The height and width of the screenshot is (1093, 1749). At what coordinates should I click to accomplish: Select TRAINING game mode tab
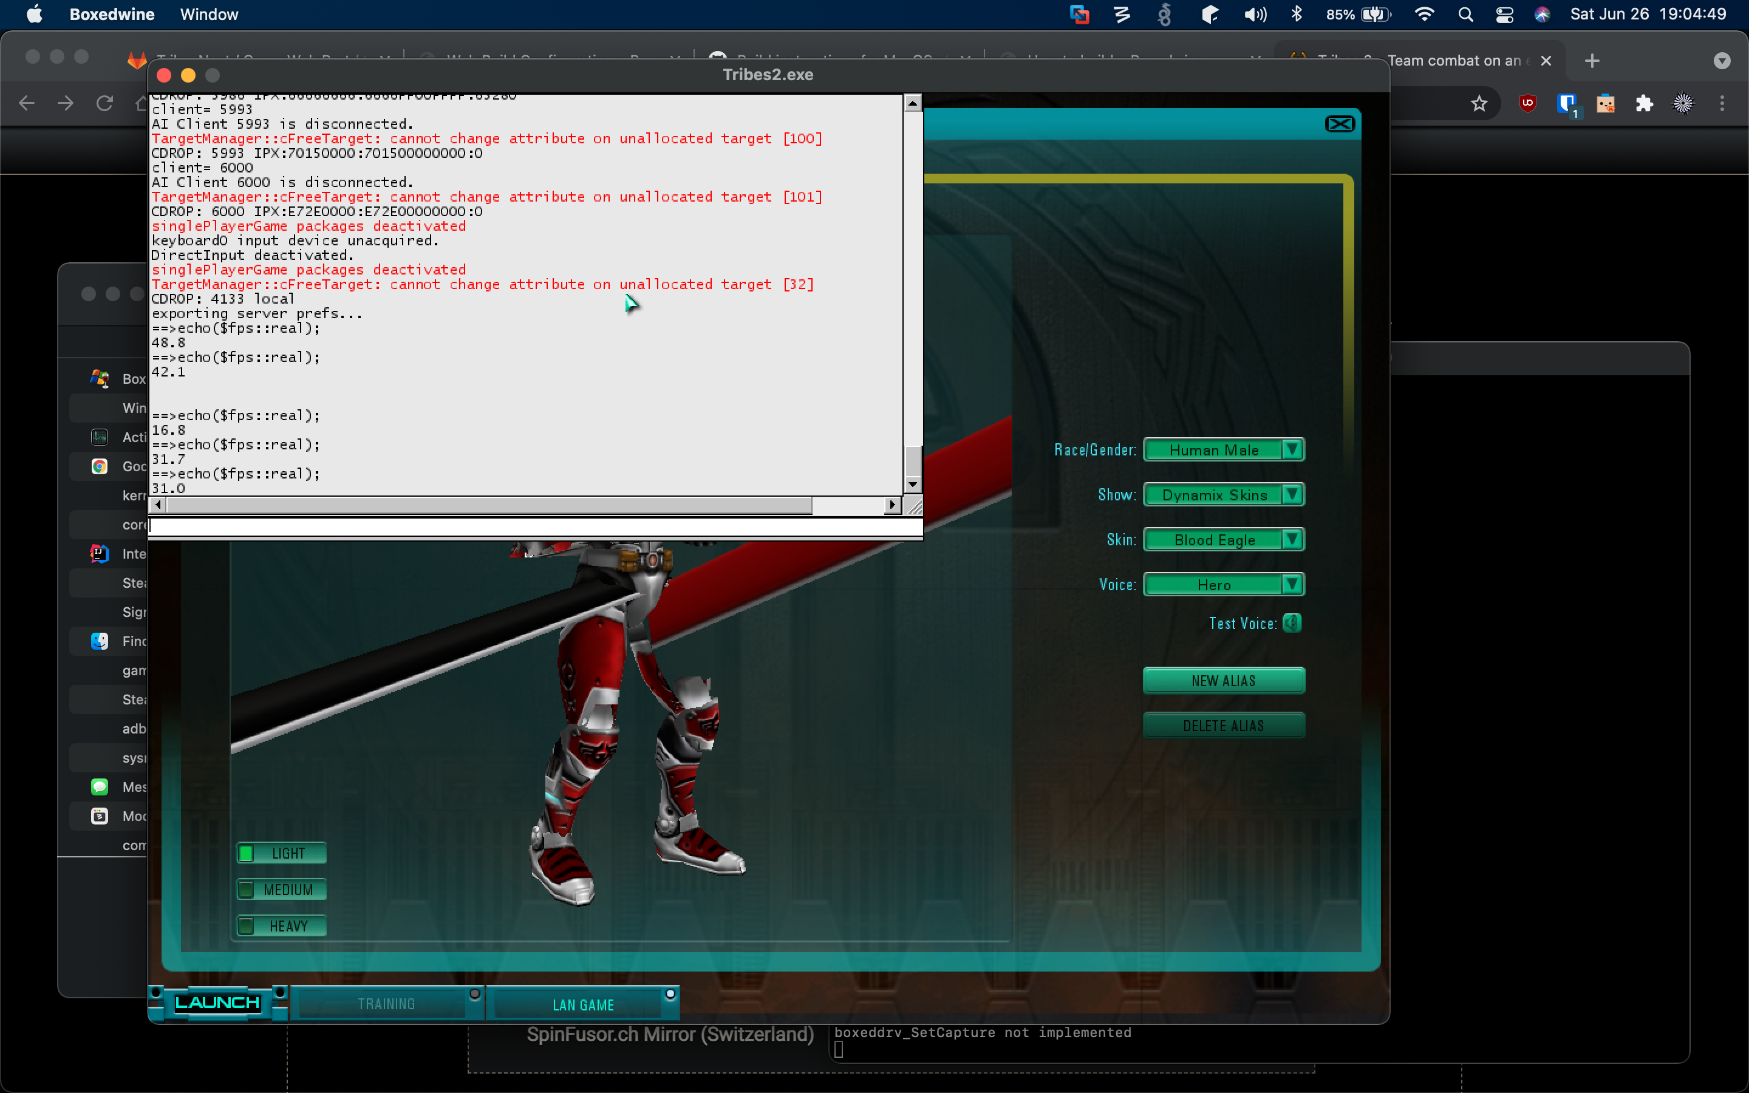pos(384,1004)
